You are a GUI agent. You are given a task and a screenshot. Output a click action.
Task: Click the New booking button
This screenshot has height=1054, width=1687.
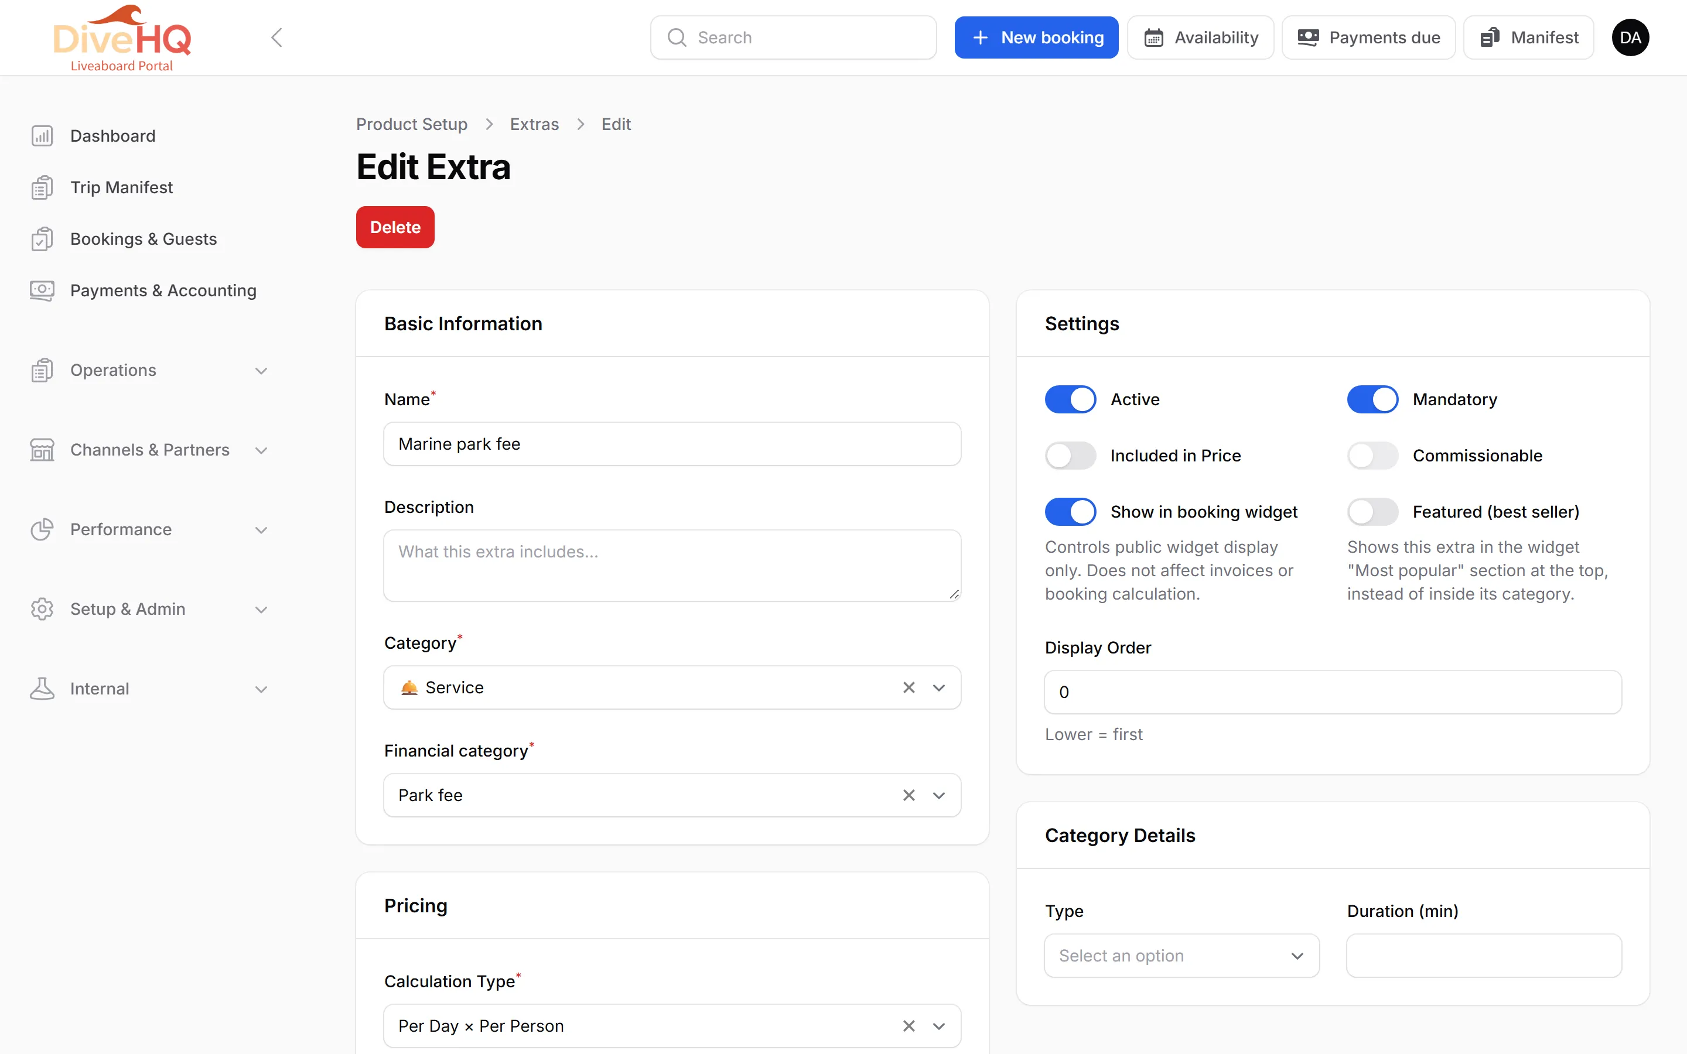click(x=1036, y=37)
